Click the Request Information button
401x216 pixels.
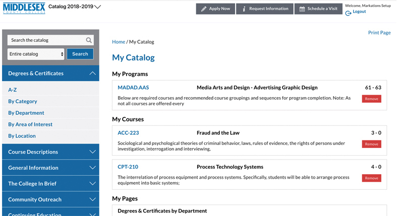265,9
